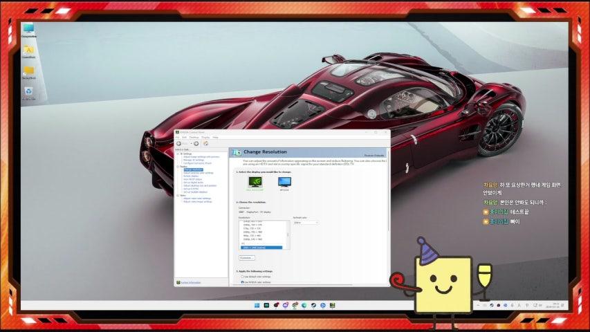Screen dimensions: 590x332
Task: Open the System Information link
Action: (x=190, y=282)
